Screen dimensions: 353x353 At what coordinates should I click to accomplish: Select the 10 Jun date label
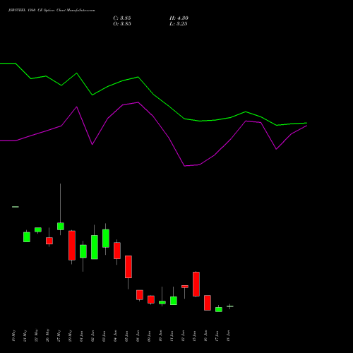161,336
